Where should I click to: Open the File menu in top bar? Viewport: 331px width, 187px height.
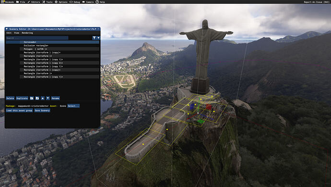click(21, 2)
